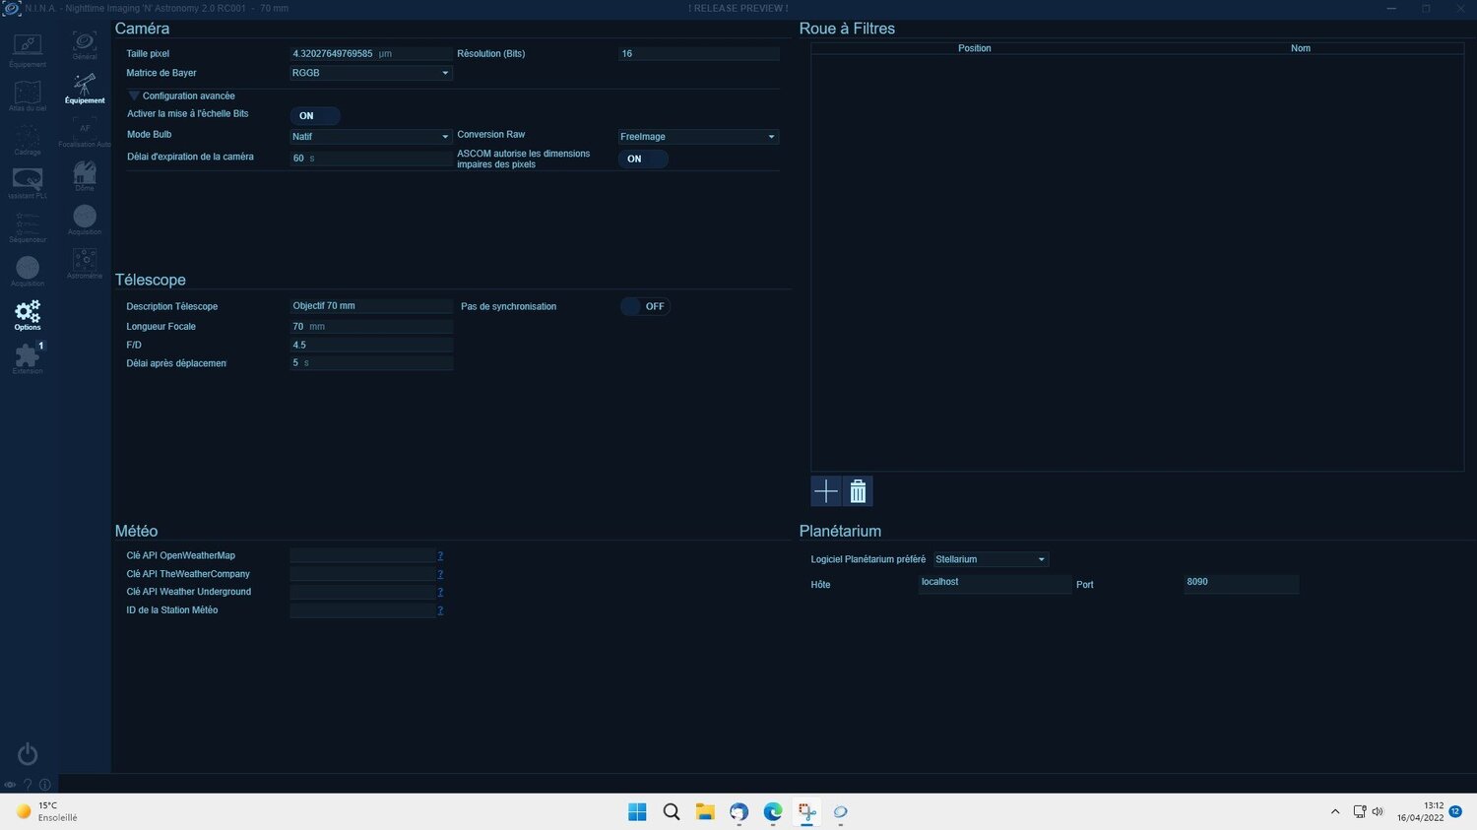This screenshot has height=830, width=1477.
Task: Toggle ASCOM dimensions impaires des pixels switch
Action: [x=643, y=159]
